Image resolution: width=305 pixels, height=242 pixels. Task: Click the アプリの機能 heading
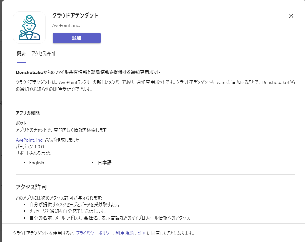point(28,113)
